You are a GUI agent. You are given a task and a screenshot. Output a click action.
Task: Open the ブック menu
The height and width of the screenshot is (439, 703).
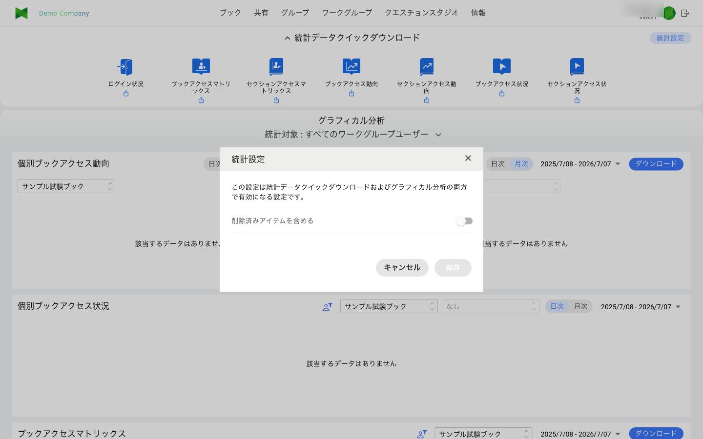click(230, 13)
